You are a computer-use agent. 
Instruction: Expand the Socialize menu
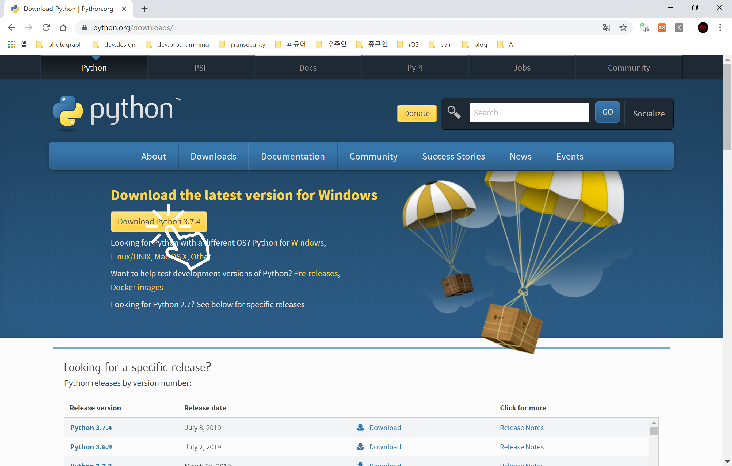(649, 114)
